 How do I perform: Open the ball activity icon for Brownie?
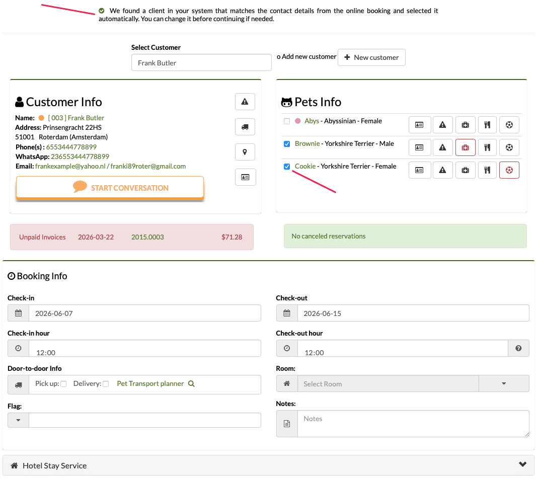pyautogui.click(x=509, y=147)
